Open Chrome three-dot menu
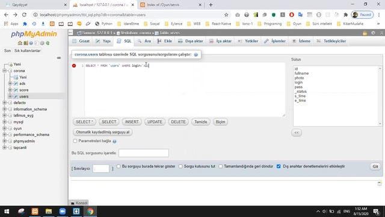Image resolution: width=385 pixels, height=217 pixels. 379,14
